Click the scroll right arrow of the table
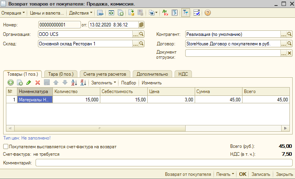This screenshot has height=179, width=295. click(286, 128)
